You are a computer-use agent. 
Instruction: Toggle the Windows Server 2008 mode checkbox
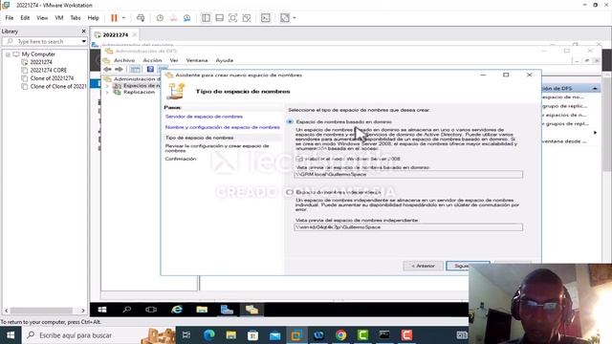pyautogui.click(x=299, y=159)
